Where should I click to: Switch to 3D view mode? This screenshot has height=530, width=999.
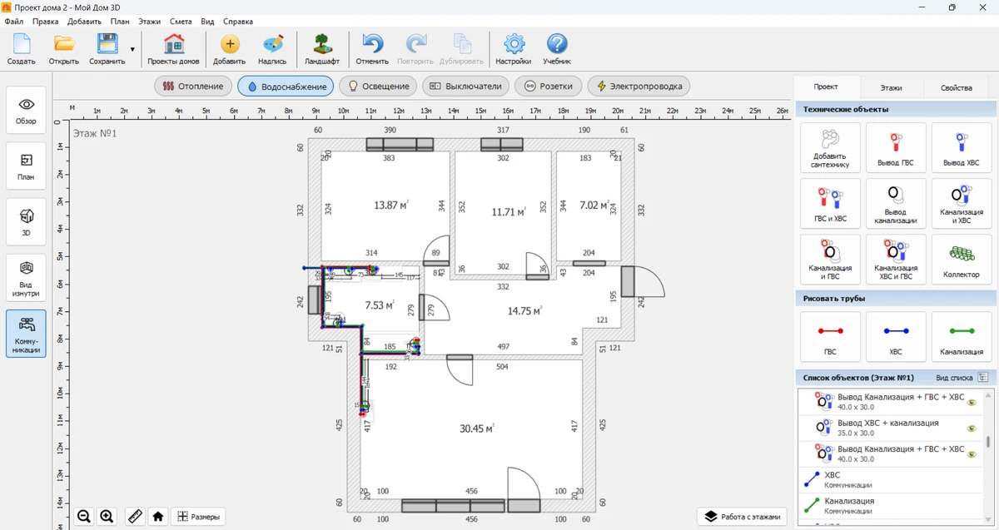[x=26, y=220]
